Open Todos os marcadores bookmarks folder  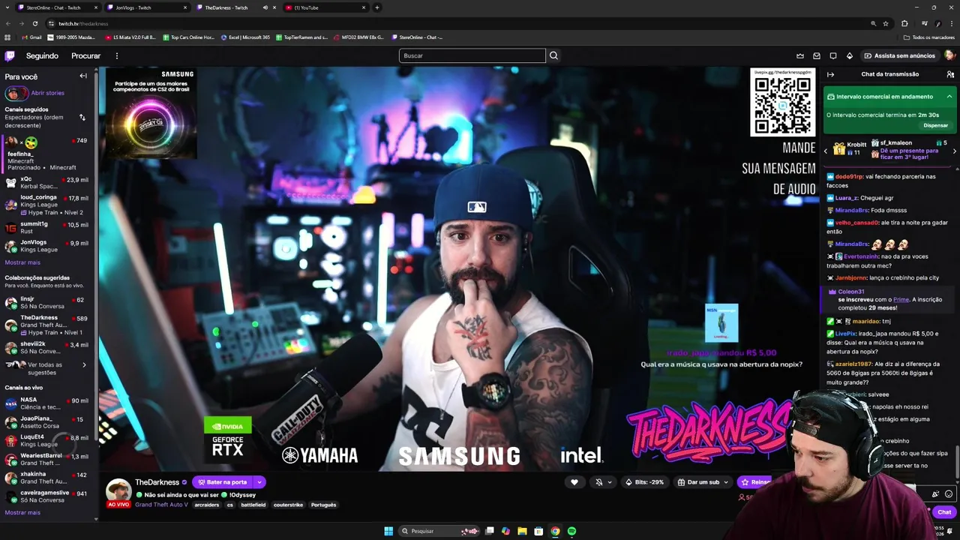928,37
